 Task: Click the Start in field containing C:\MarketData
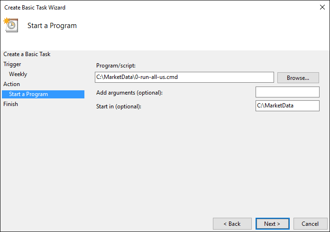287,106
